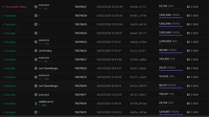Click the success checkmark in row 78076626

coord(3,16)
